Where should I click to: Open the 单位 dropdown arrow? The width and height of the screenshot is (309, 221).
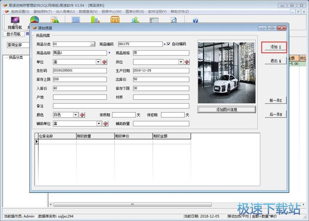point(98,62)
